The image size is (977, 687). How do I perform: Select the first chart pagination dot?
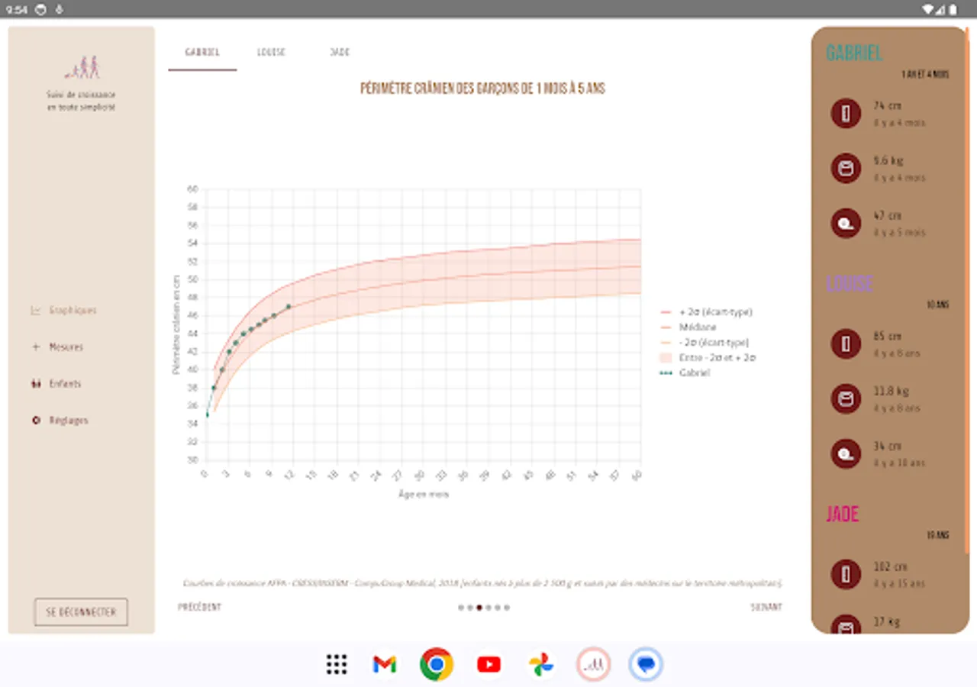pos(461,608)
